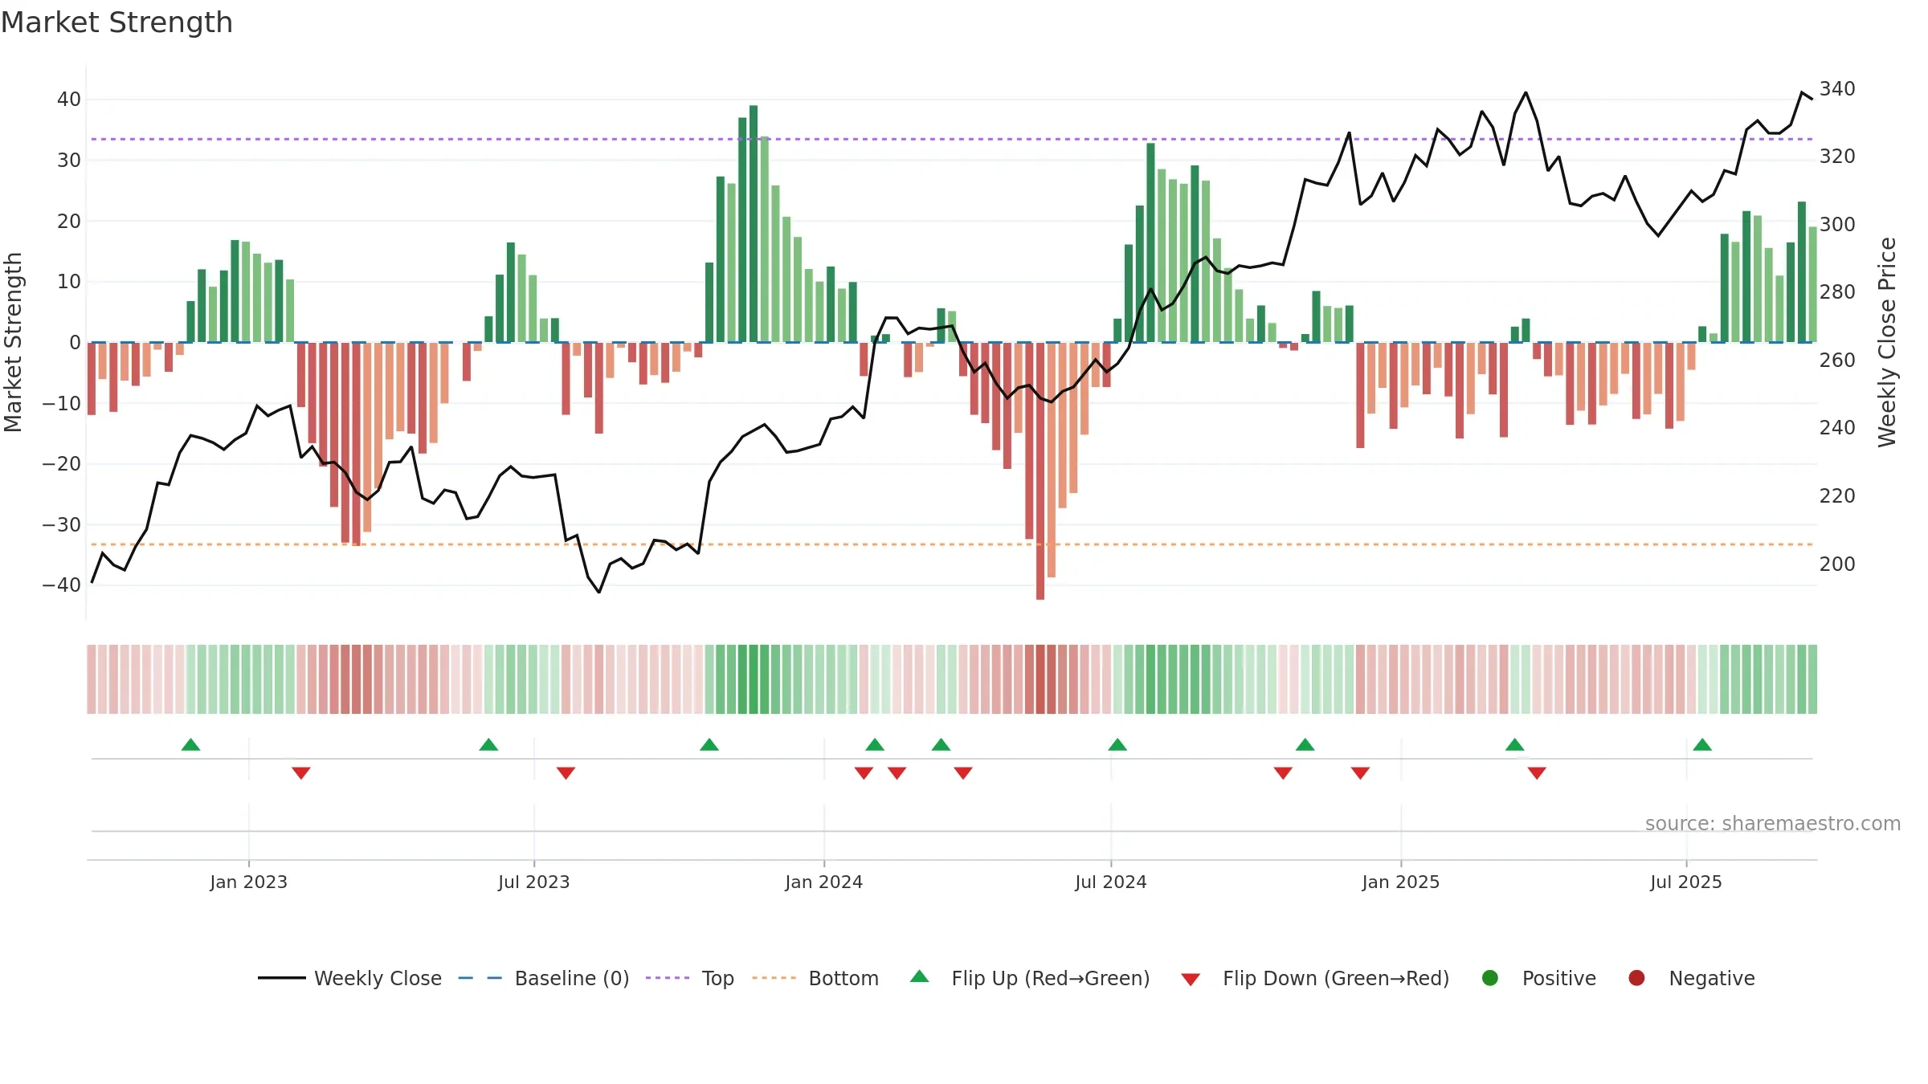Click the deepest red bar below −40
The width and height of the screenshot is (1928, 1084).
(x=1040, y=471)
